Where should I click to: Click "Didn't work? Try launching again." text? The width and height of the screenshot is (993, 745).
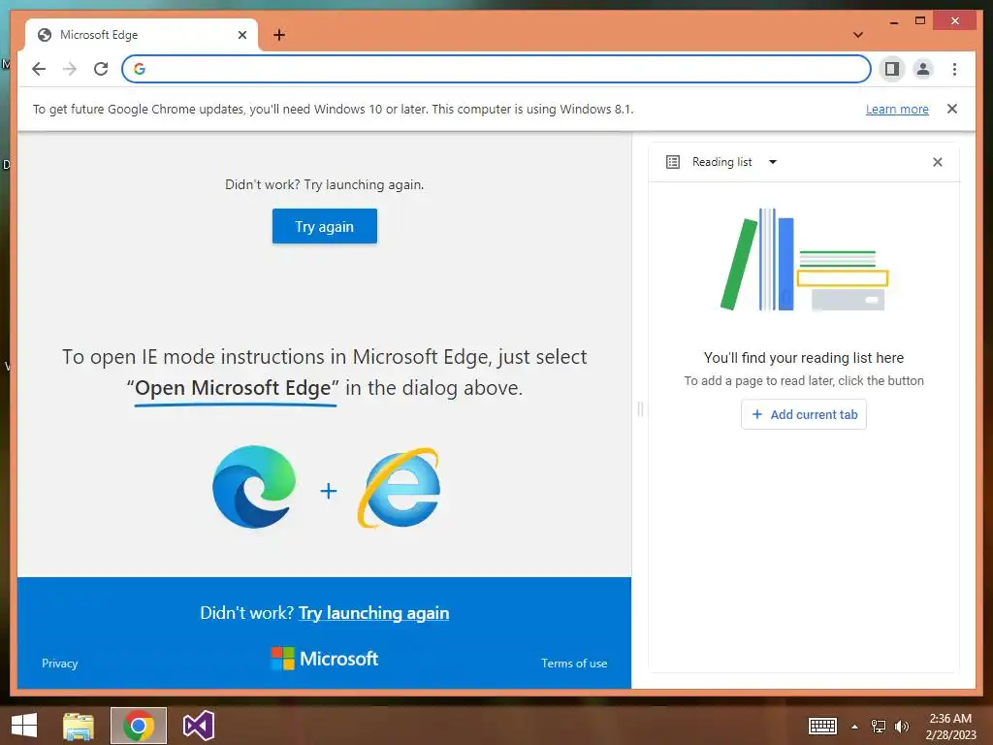(324, 185)
